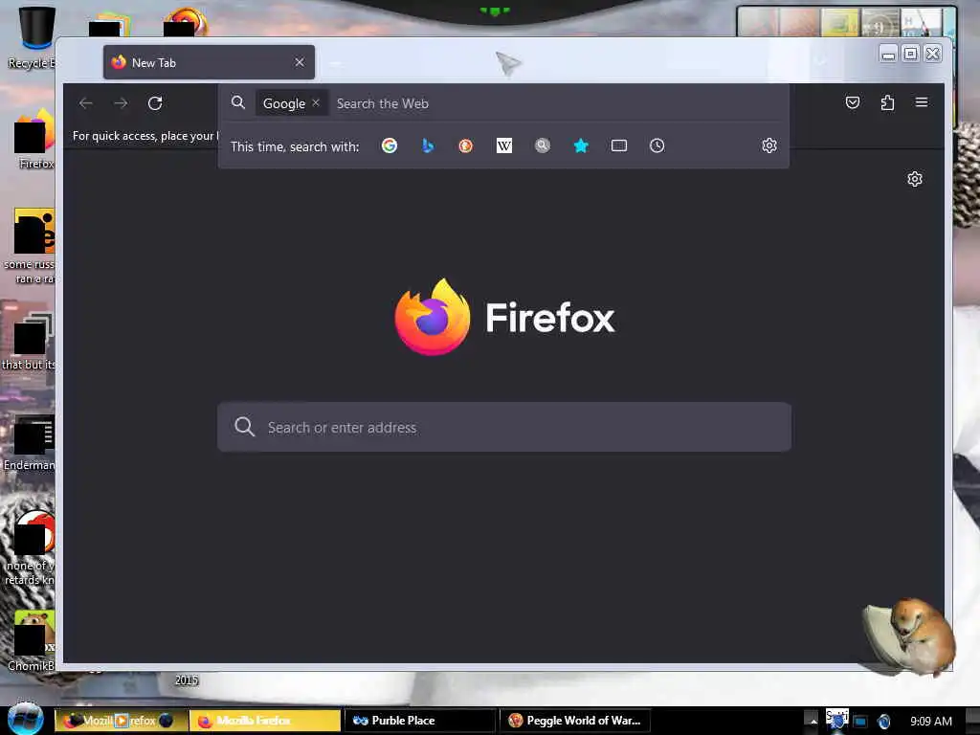Maximize the Firefox window
980x735 pixels.
tap(911, 54)
